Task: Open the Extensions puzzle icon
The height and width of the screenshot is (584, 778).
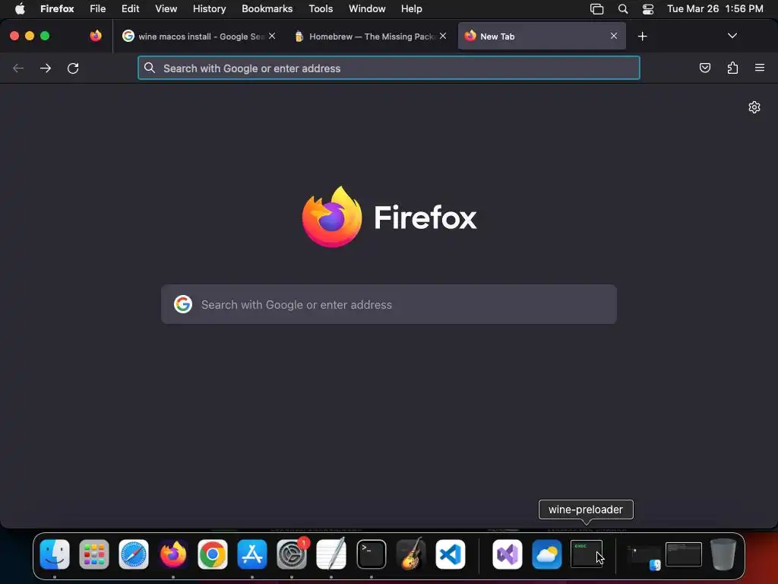Action: coord(732,68)
